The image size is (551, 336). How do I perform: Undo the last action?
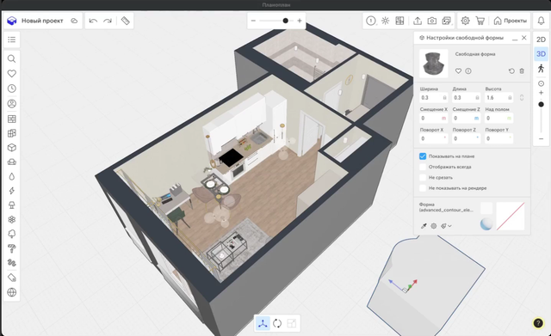click(x=93, y=21)
